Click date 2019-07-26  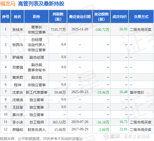pos(80,122)
